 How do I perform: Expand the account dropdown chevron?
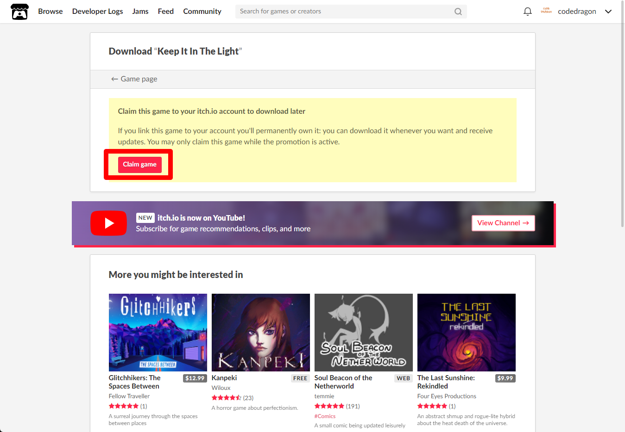pyautogui.click(x=608, y=12)
